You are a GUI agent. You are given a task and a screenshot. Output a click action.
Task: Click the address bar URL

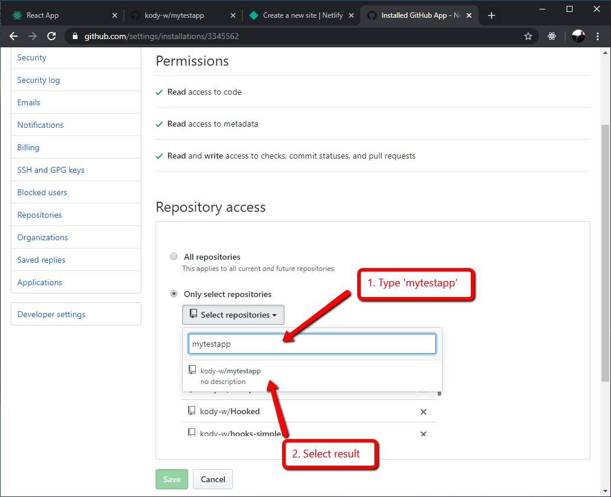(x=161, y=36)
